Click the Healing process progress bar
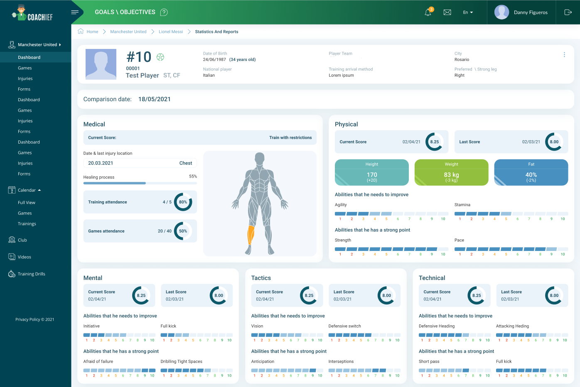The image size is (580, 387). click(x=140, y=183)
